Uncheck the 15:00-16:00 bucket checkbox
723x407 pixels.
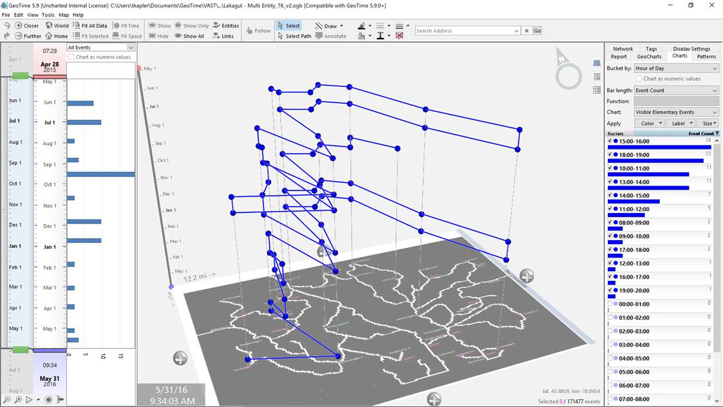point(610,140)
